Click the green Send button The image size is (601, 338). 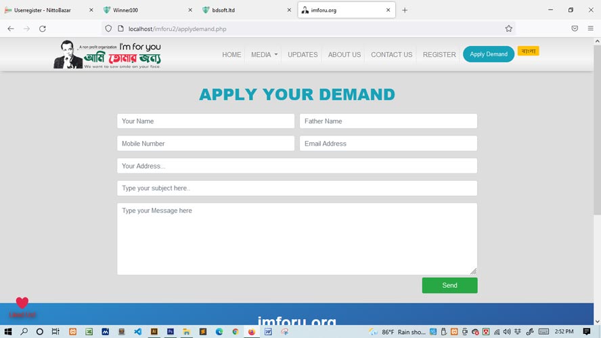449,285
